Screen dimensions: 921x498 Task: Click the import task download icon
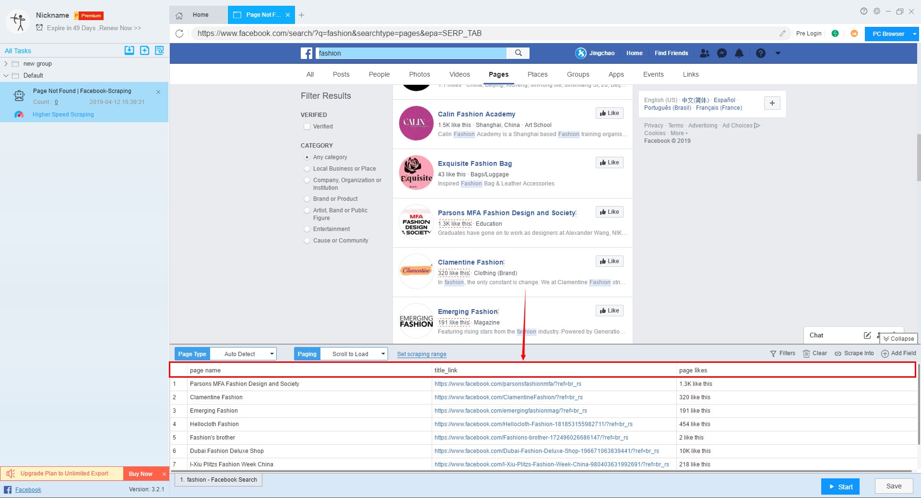129,50
